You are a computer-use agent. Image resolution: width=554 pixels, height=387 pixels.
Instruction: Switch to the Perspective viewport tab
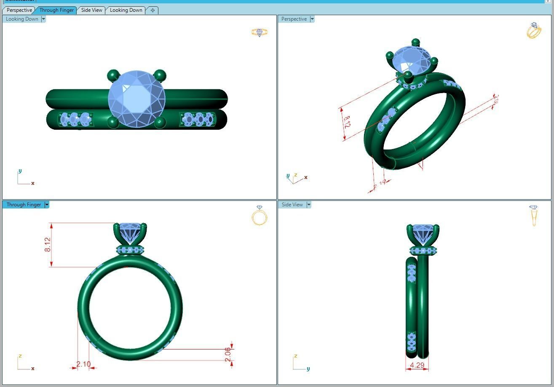coord(19,10)
